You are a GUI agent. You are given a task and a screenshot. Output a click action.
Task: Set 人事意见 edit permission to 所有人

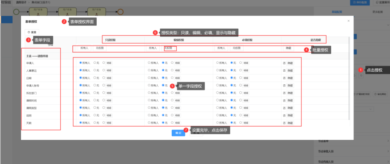tap(149, 70)
